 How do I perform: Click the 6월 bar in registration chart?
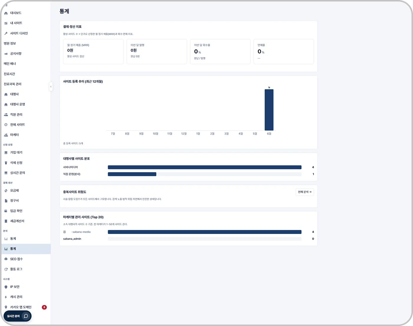click(269, 110)
